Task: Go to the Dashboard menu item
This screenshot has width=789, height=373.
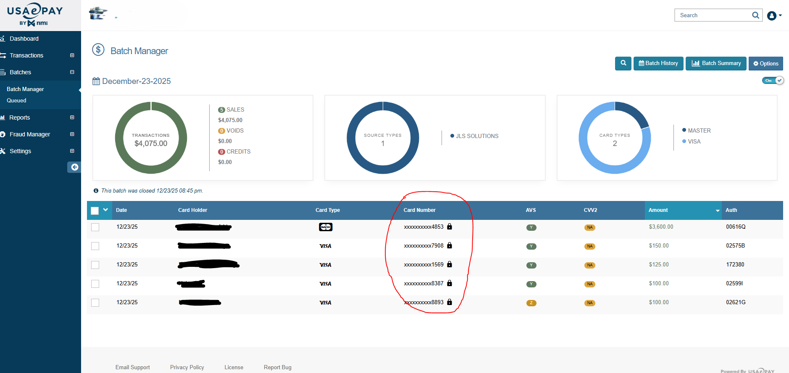Action: (24, 39)
